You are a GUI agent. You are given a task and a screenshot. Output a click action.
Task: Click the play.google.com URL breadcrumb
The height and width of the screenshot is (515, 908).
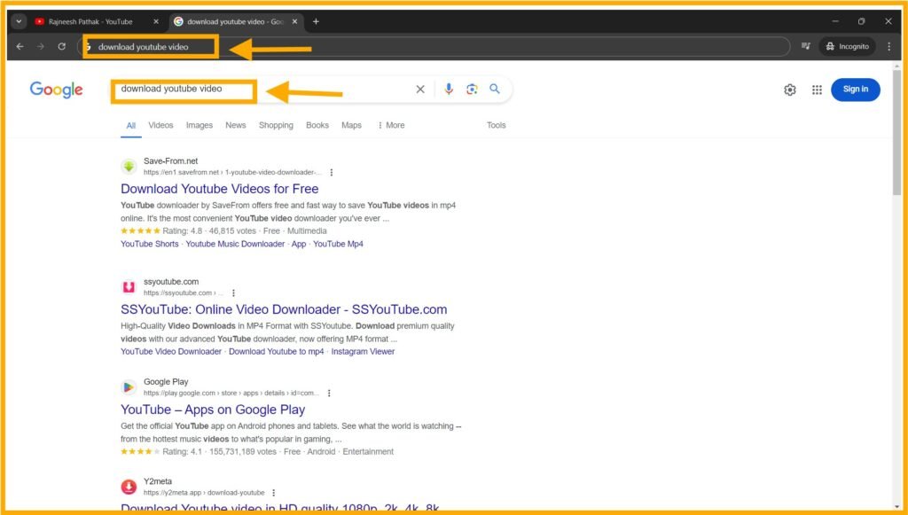point(231,393)
